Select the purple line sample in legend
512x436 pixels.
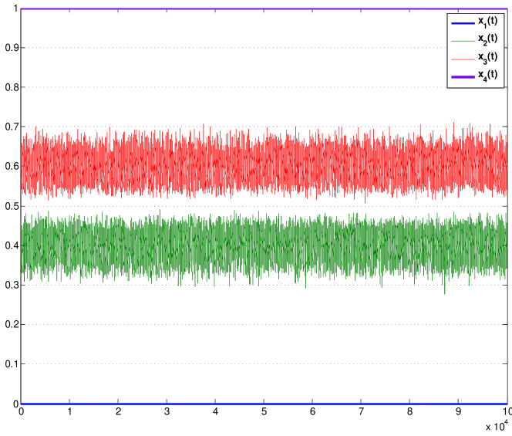(x=463, y=76)
